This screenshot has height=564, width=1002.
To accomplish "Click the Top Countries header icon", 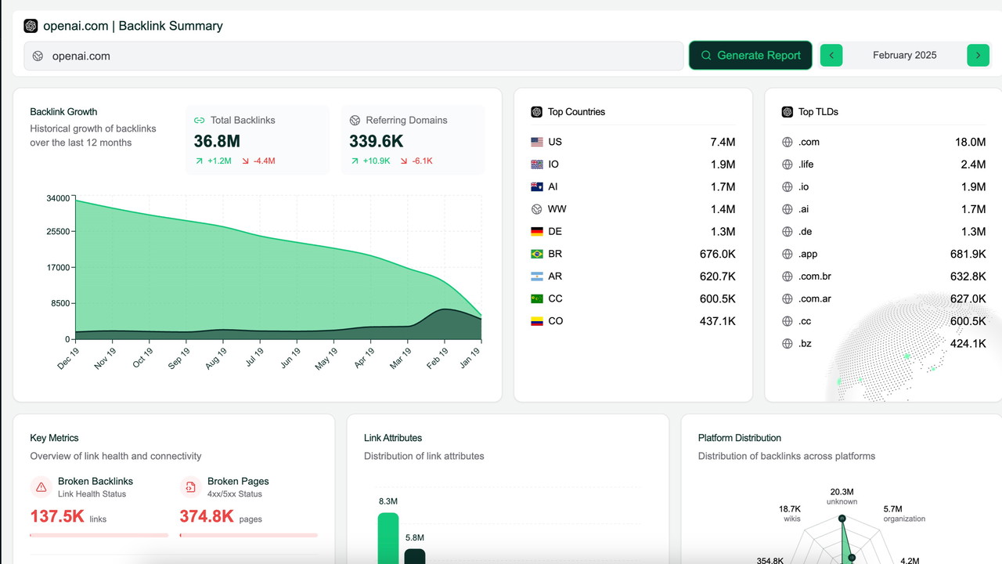I will pyautogui.click(x=536, y=112).
